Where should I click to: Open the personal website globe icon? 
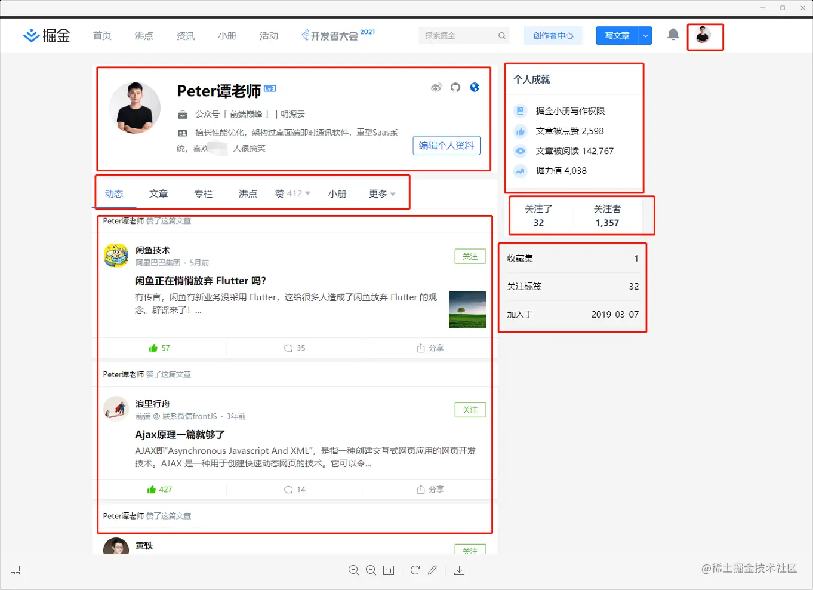475,87
